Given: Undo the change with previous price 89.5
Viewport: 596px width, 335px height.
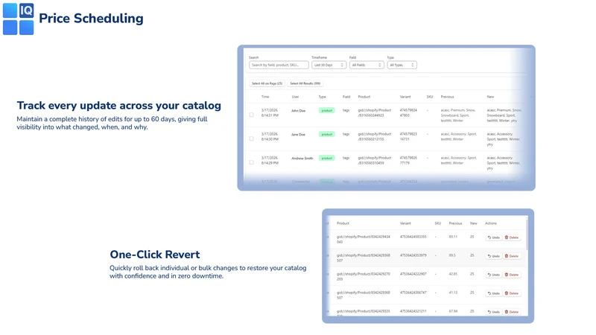Looking at the screenshot, I should coord(493,256).
